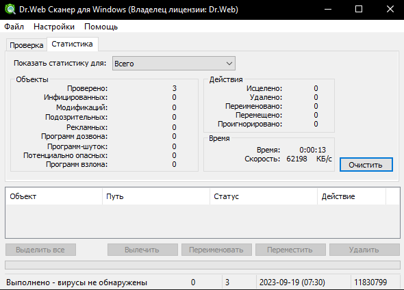
Task: Click the Переименовать button
Action: (216, 250)
